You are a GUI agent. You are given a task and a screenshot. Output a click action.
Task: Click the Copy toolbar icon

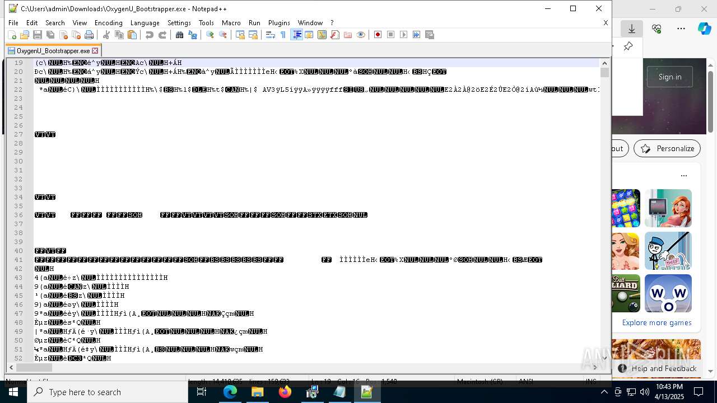point(119,35)
